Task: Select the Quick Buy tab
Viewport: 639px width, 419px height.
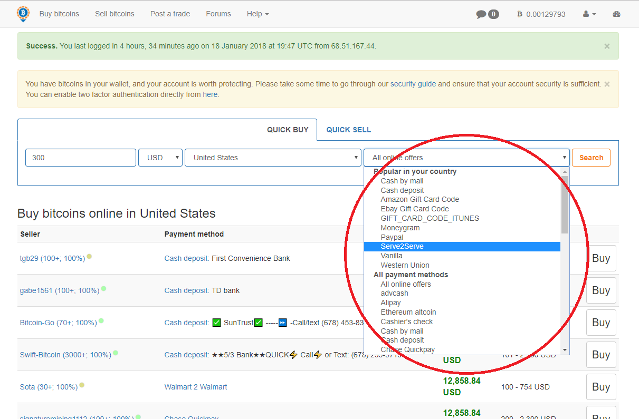Action: pyautogui.click(x=287, y=130)
